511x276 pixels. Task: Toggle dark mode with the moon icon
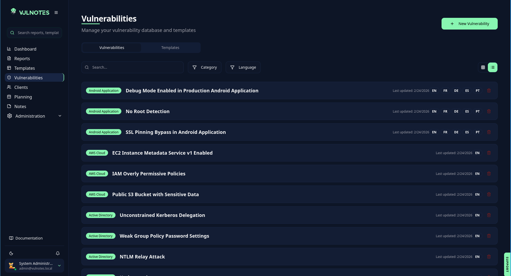(x=11, y=253)
